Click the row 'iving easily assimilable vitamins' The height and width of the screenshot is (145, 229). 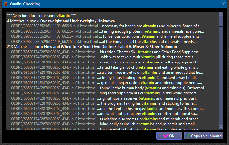[105, 124]
